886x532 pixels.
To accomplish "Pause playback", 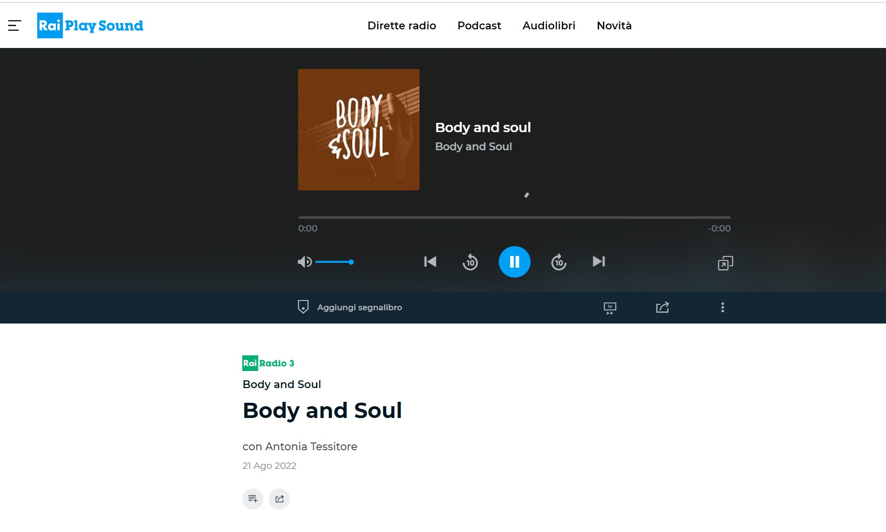I will 514,262.
